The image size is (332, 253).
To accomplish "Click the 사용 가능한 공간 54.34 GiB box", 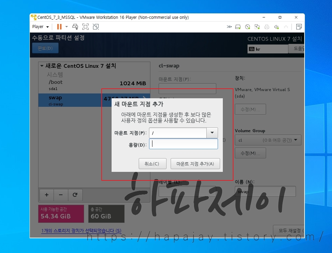I will point(61,214).
